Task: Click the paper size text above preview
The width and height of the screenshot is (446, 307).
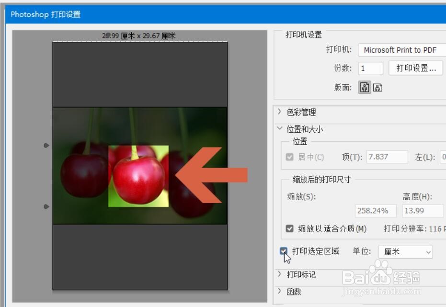Action: click(x=139, y=36)
